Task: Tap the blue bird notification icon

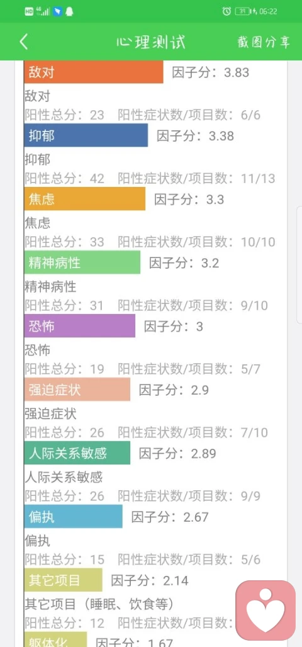Action: [x=57, y=11]
